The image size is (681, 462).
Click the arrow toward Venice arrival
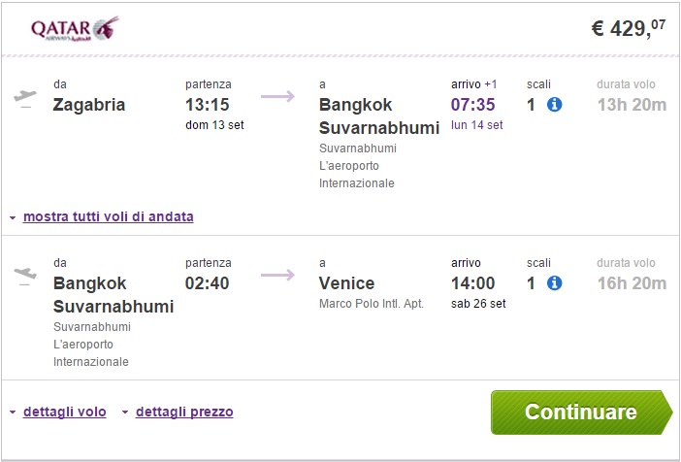click(x=277, y=275)
